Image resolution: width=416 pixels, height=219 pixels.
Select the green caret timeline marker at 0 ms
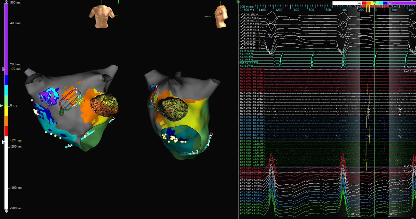click(x=374, y=3)
